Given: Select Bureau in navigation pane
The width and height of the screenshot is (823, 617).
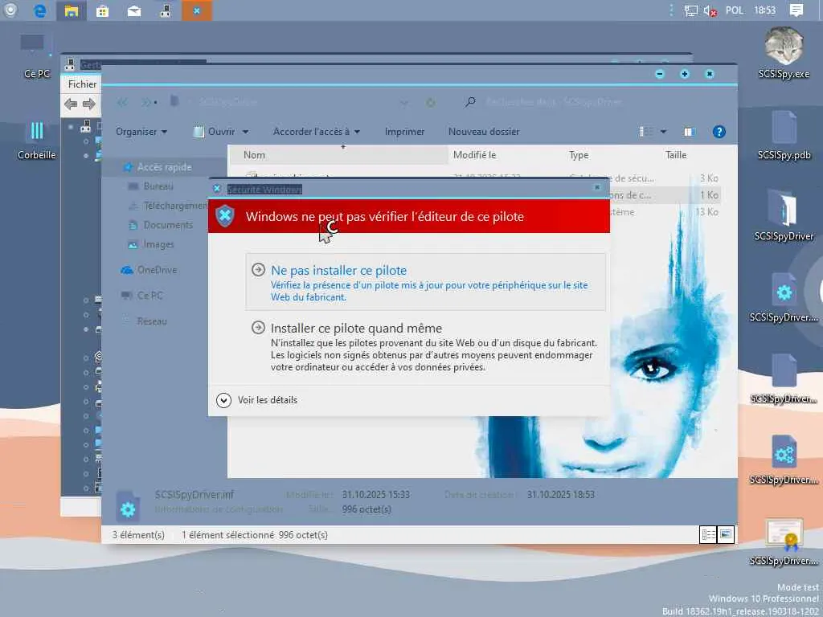Looking at the screenshot, I should pyautogui.click(x=158, y=186).
